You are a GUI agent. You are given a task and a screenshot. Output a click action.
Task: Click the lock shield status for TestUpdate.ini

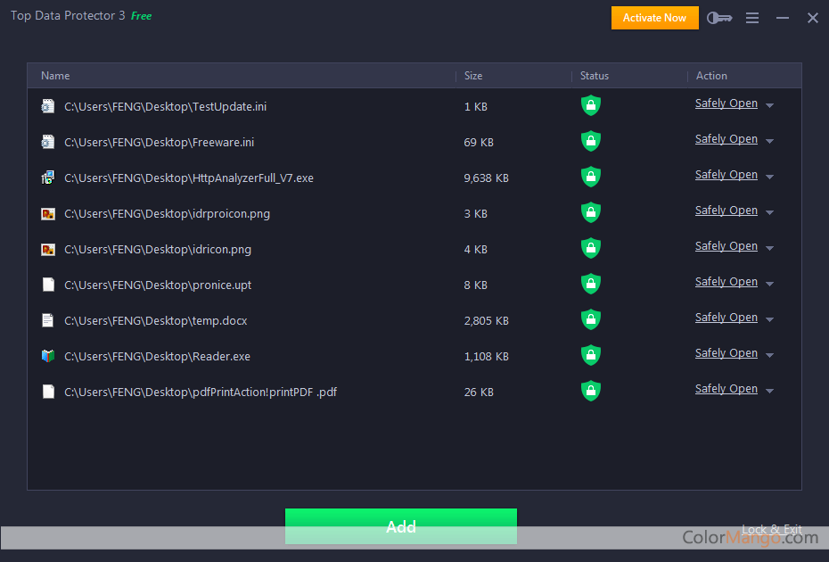pos(590,105)
